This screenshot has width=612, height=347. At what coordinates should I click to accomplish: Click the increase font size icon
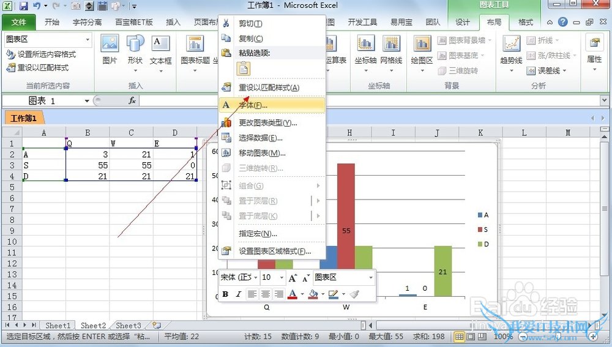click(293, 278)
